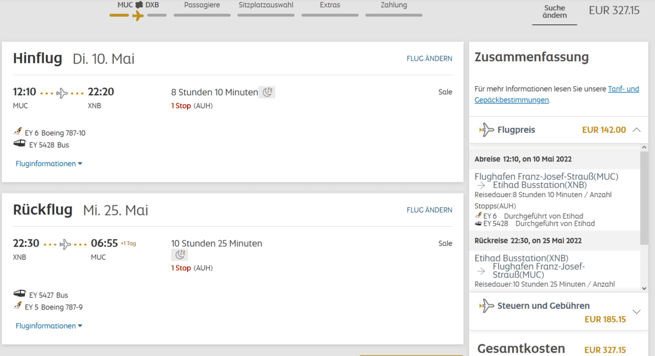This screenshot has height=356, width=655.
Task: Click Flug ändern for the Hinflug
Action: [x=429, y=58]
